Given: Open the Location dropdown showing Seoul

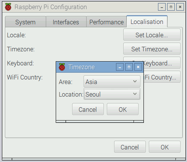Looking at the screenshot, I should pos(112,94).
